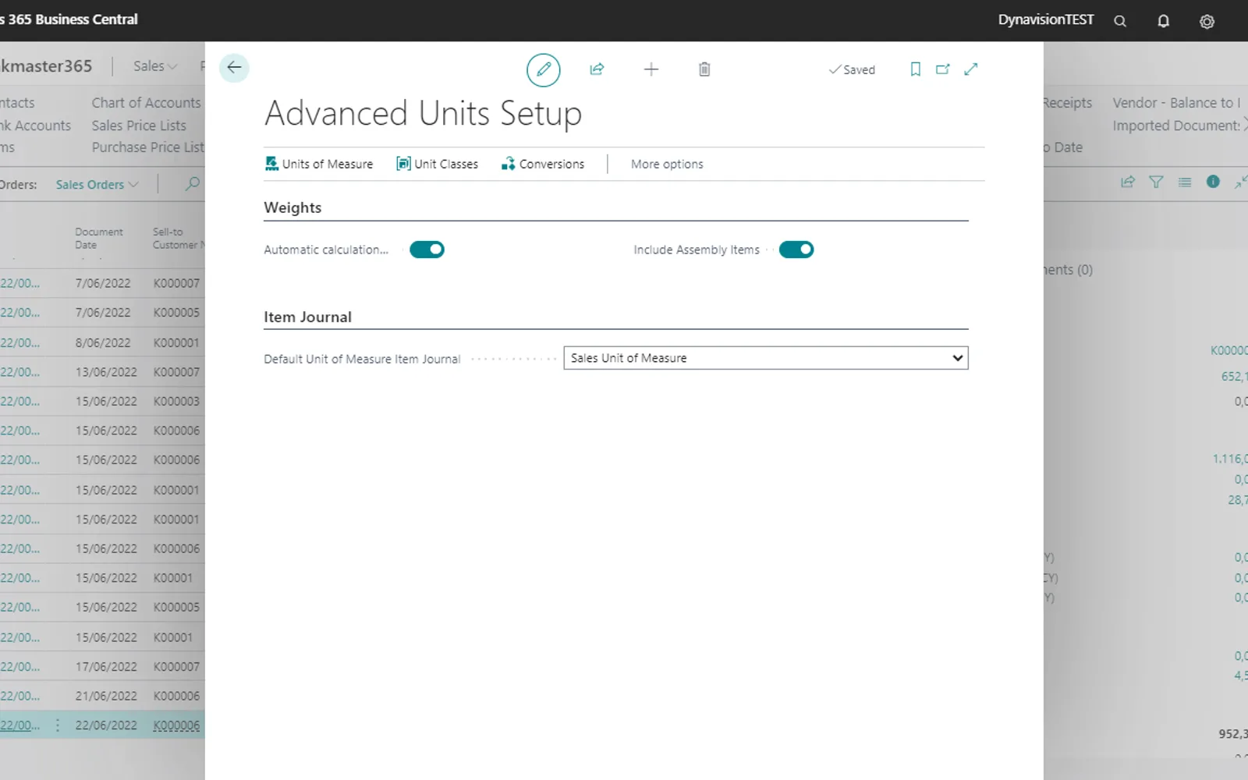Open Default Unit of Measure Item Journal dropdown
The width and height of the screenshot is (1248, 780).
(x=766, y=358)
